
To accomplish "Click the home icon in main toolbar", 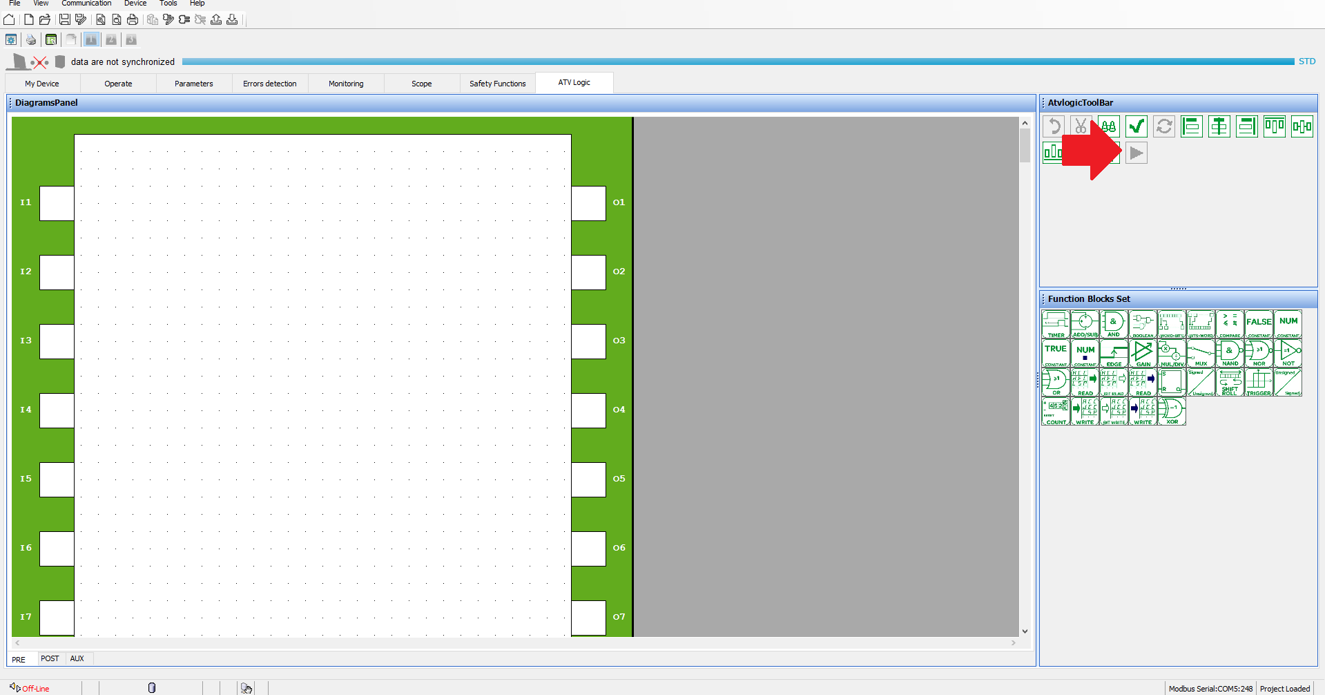I will coord(9,19).
